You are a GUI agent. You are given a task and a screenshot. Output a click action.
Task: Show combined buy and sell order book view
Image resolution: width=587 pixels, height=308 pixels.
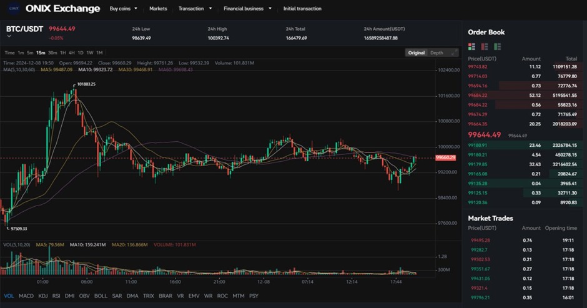click(x=472, y=46)
